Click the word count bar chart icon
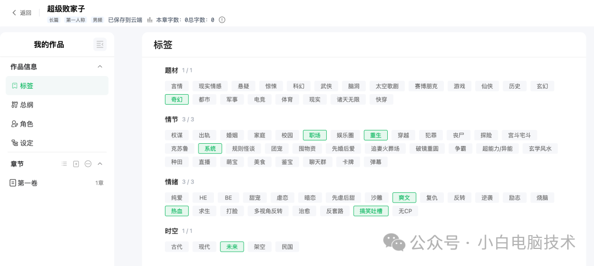The image size is (594, 266). tap(150, 20)
